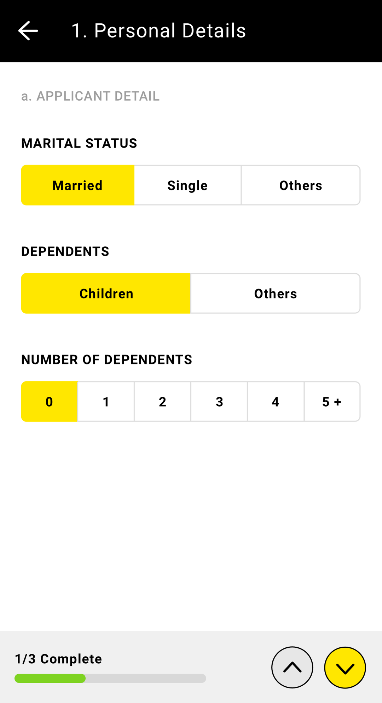The height and width of the screenshot is (703, 382).
Task: Select Single marital status
Action: point(187,185)
